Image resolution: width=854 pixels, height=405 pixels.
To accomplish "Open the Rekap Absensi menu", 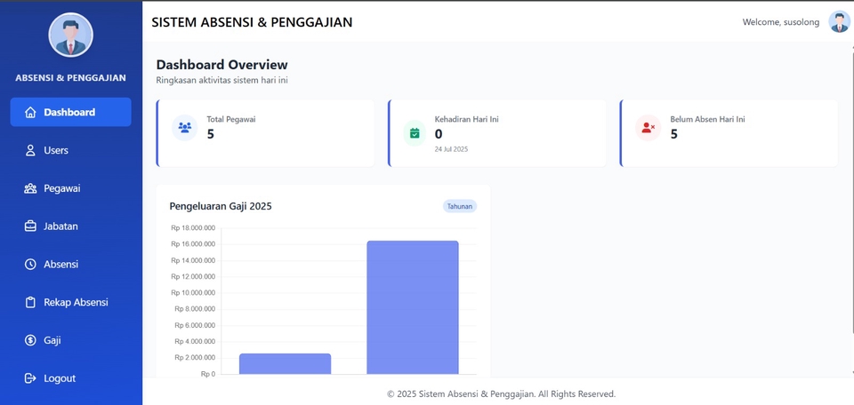I will coord(76,303).
